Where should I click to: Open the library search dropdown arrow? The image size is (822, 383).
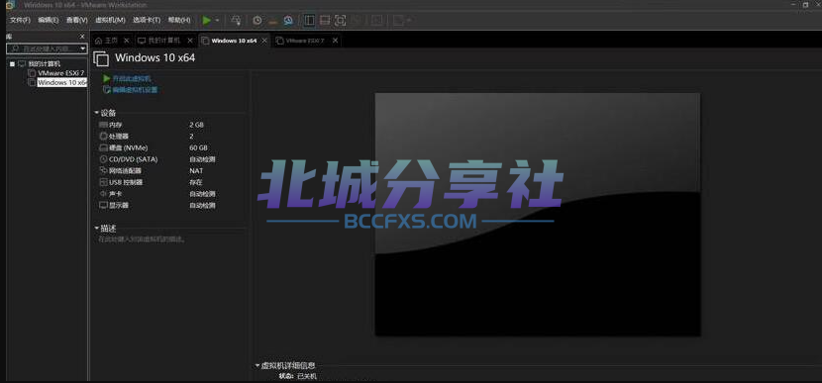point(83,48)
